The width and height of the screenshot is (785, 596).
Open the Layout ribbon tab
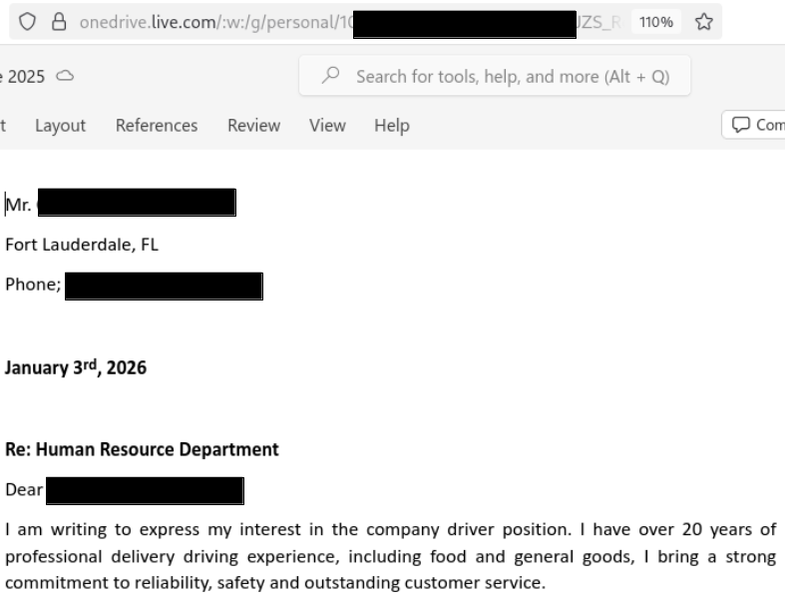[60, 127]
